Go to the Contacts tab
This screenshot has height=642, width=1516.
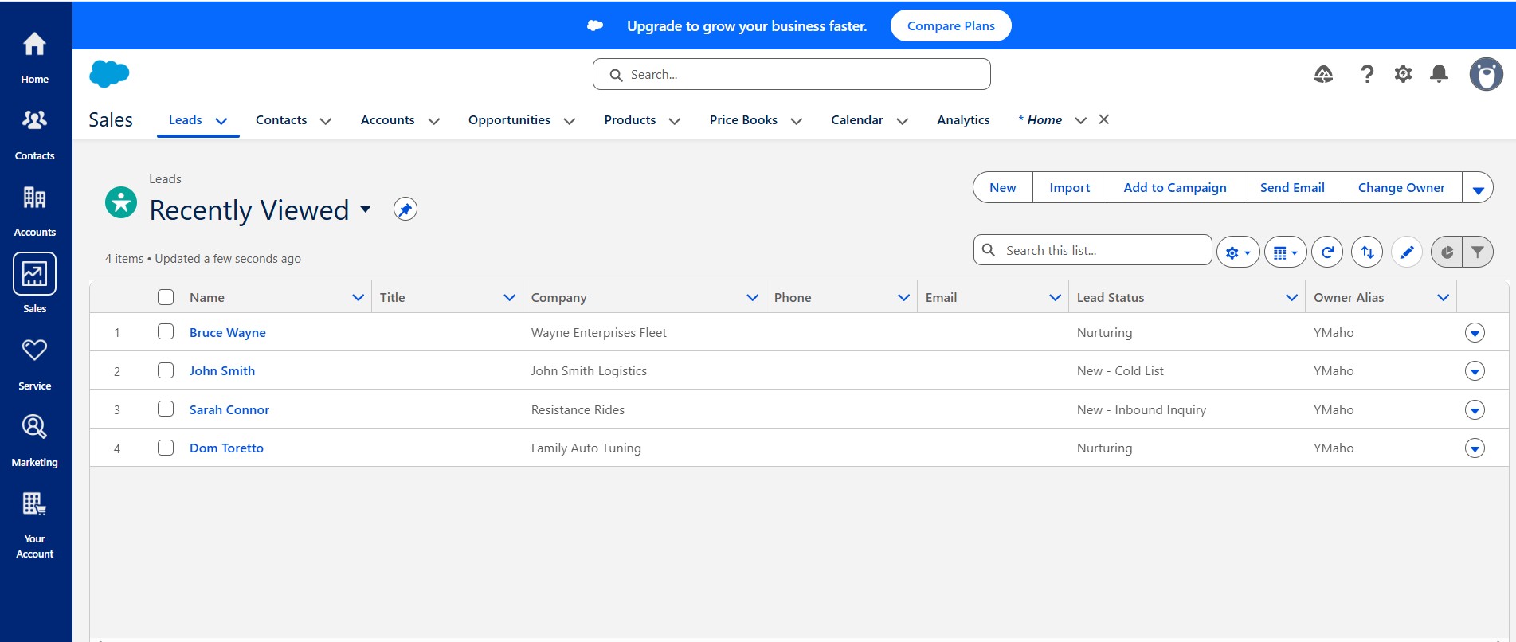click(281, 119)
